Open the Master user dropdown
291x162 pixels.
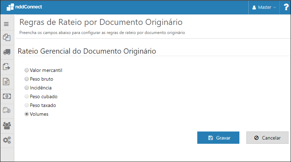click(x=264, y=7)
